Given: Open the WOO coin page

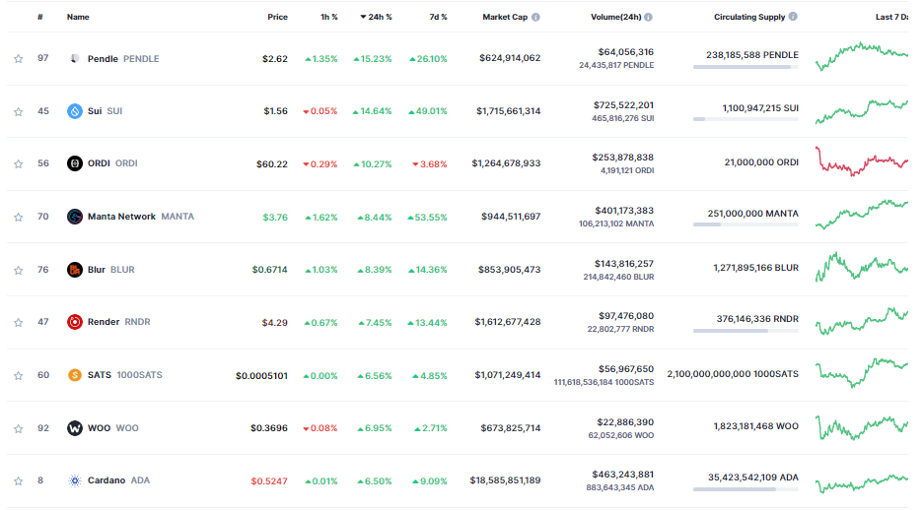Looking at the screenshot, I should coord(113,427).
